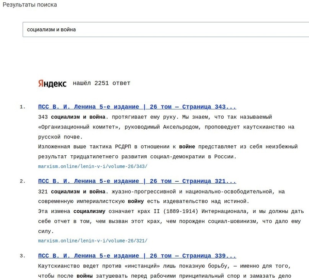Click snippet line '«Организационный комитет», руководимый Аксельродом'
The height and width of the screenshot is (280, 309).
[x=166, y=127]
